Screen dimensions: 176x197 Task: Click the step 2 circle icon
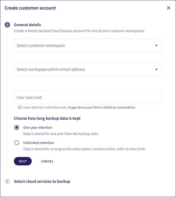[7, 181]
